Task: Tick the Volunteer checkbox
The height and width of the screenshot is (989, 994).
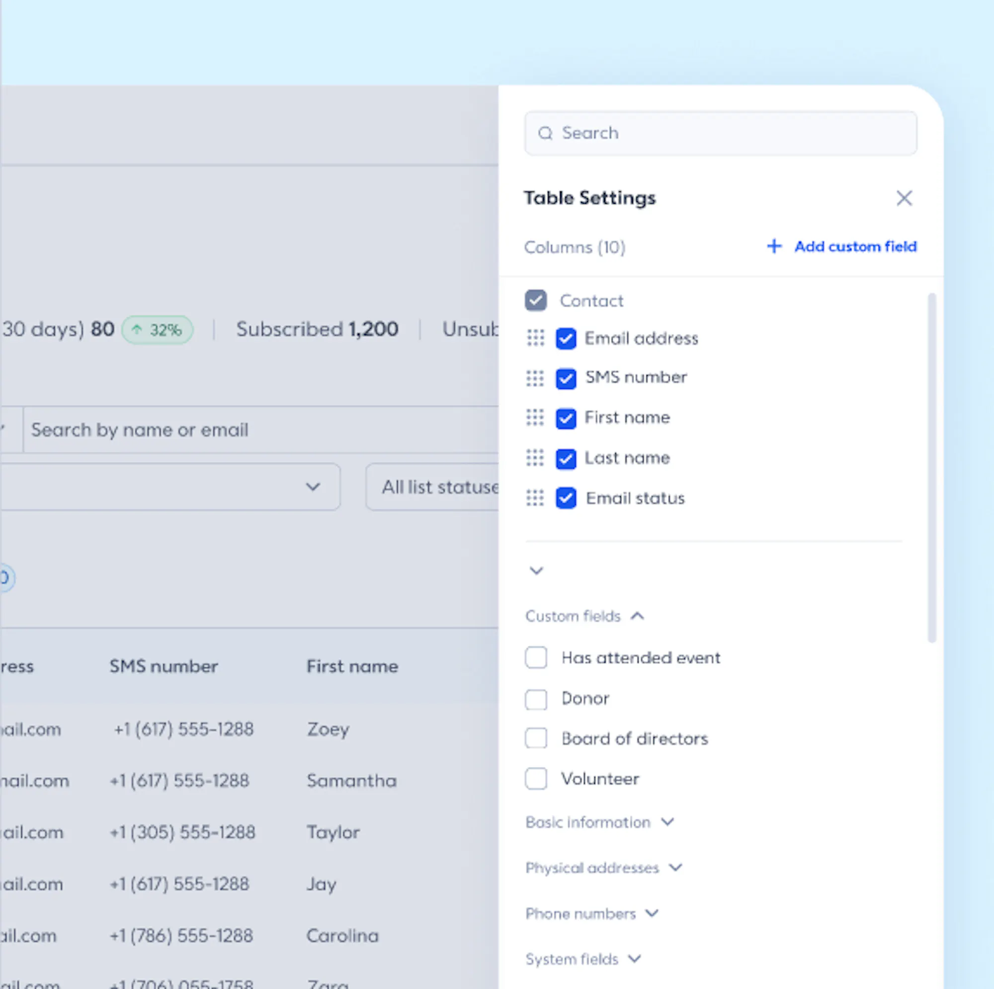Action: coord(536,779)
